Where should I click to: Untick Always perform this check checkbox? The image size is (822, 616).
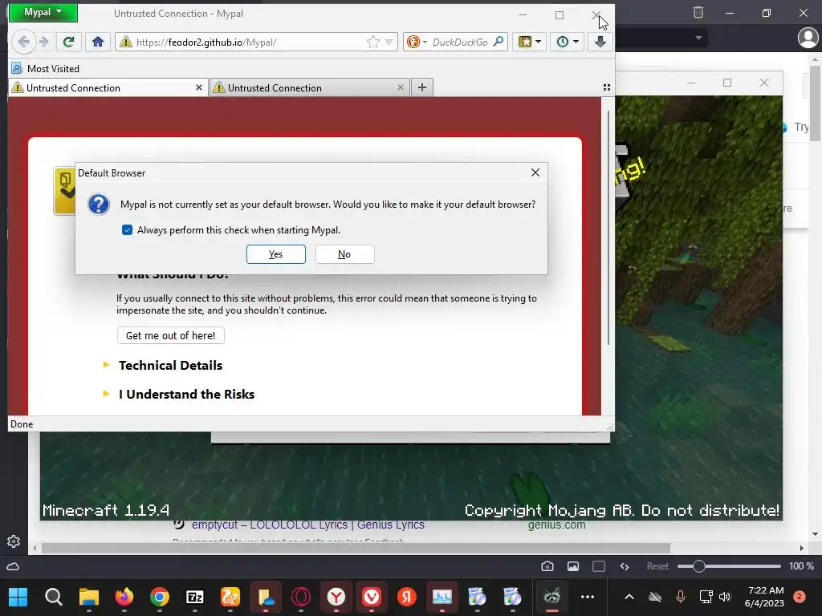[127, 230]
